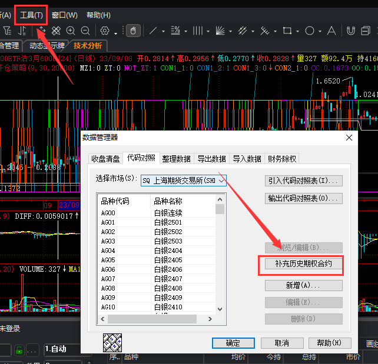The image size is (378, 364).
Task: Open the 财务除权 tab
Action: [282, 159]
